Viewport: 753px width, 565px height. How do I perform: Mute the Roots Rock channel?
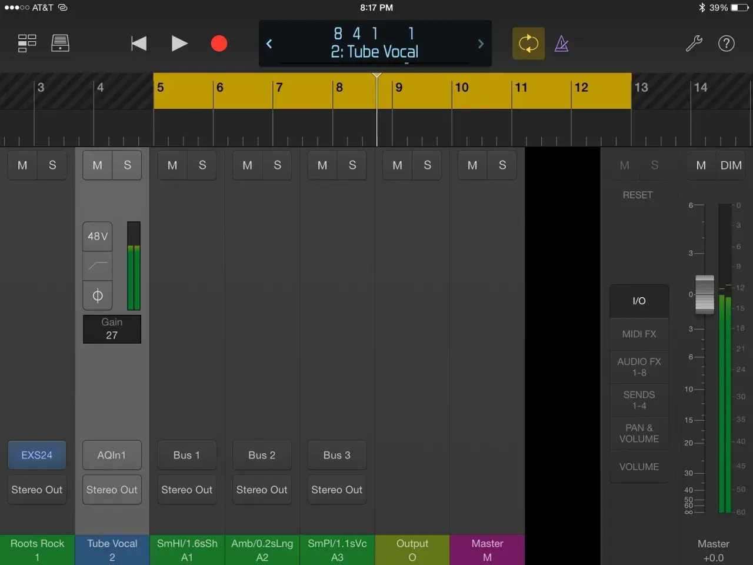pos(22,165)
